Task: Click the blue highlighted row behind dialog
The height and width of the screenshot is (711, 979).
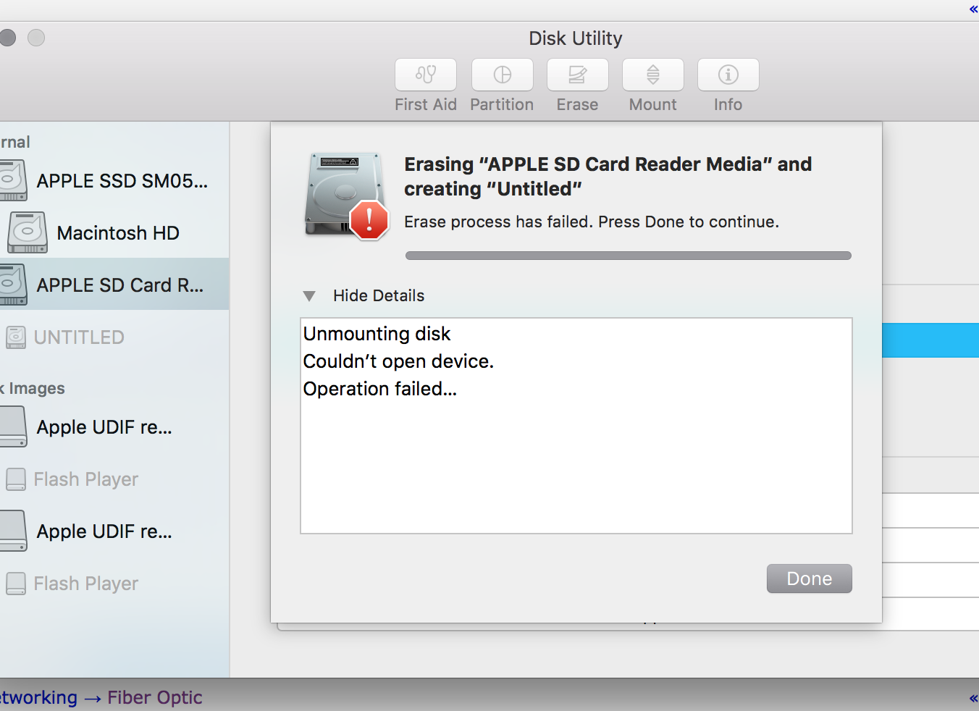Action: 930,340
